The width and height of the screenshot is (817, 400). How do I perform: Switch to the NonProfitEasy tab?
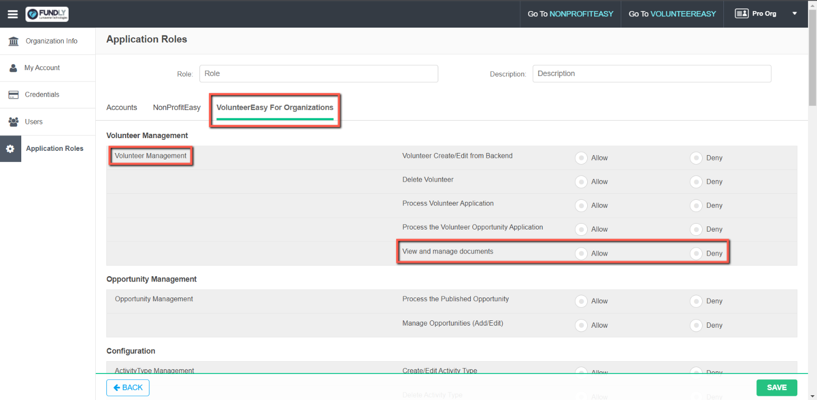point(177,107)
